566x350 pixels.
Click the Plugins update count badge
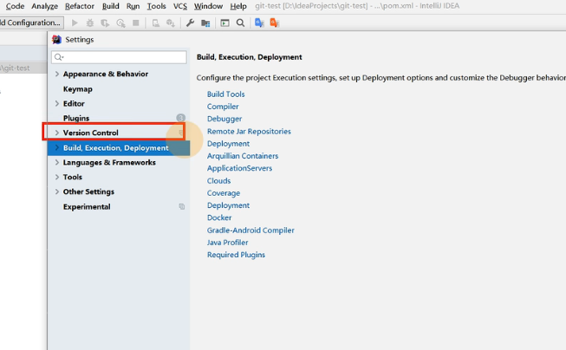181,118
